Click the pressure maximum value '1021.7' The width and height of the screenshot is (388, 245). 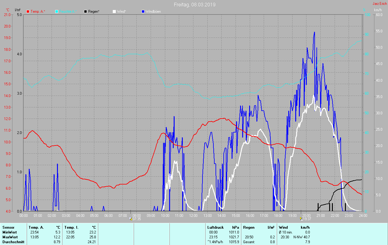(x=234, y=237)
